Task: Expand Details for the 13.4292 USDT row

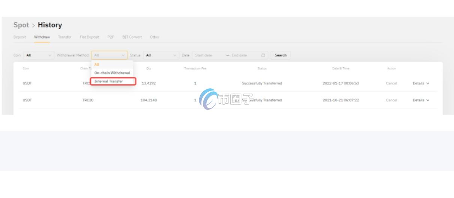Action: [x=420, y=83]
